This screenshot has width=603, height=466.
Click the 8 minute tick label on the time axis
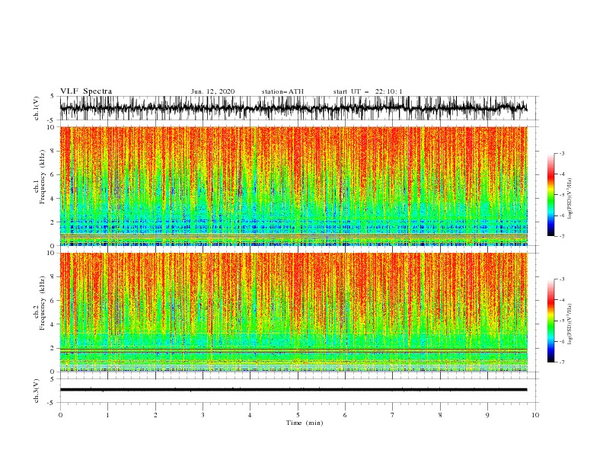(440, 415)
